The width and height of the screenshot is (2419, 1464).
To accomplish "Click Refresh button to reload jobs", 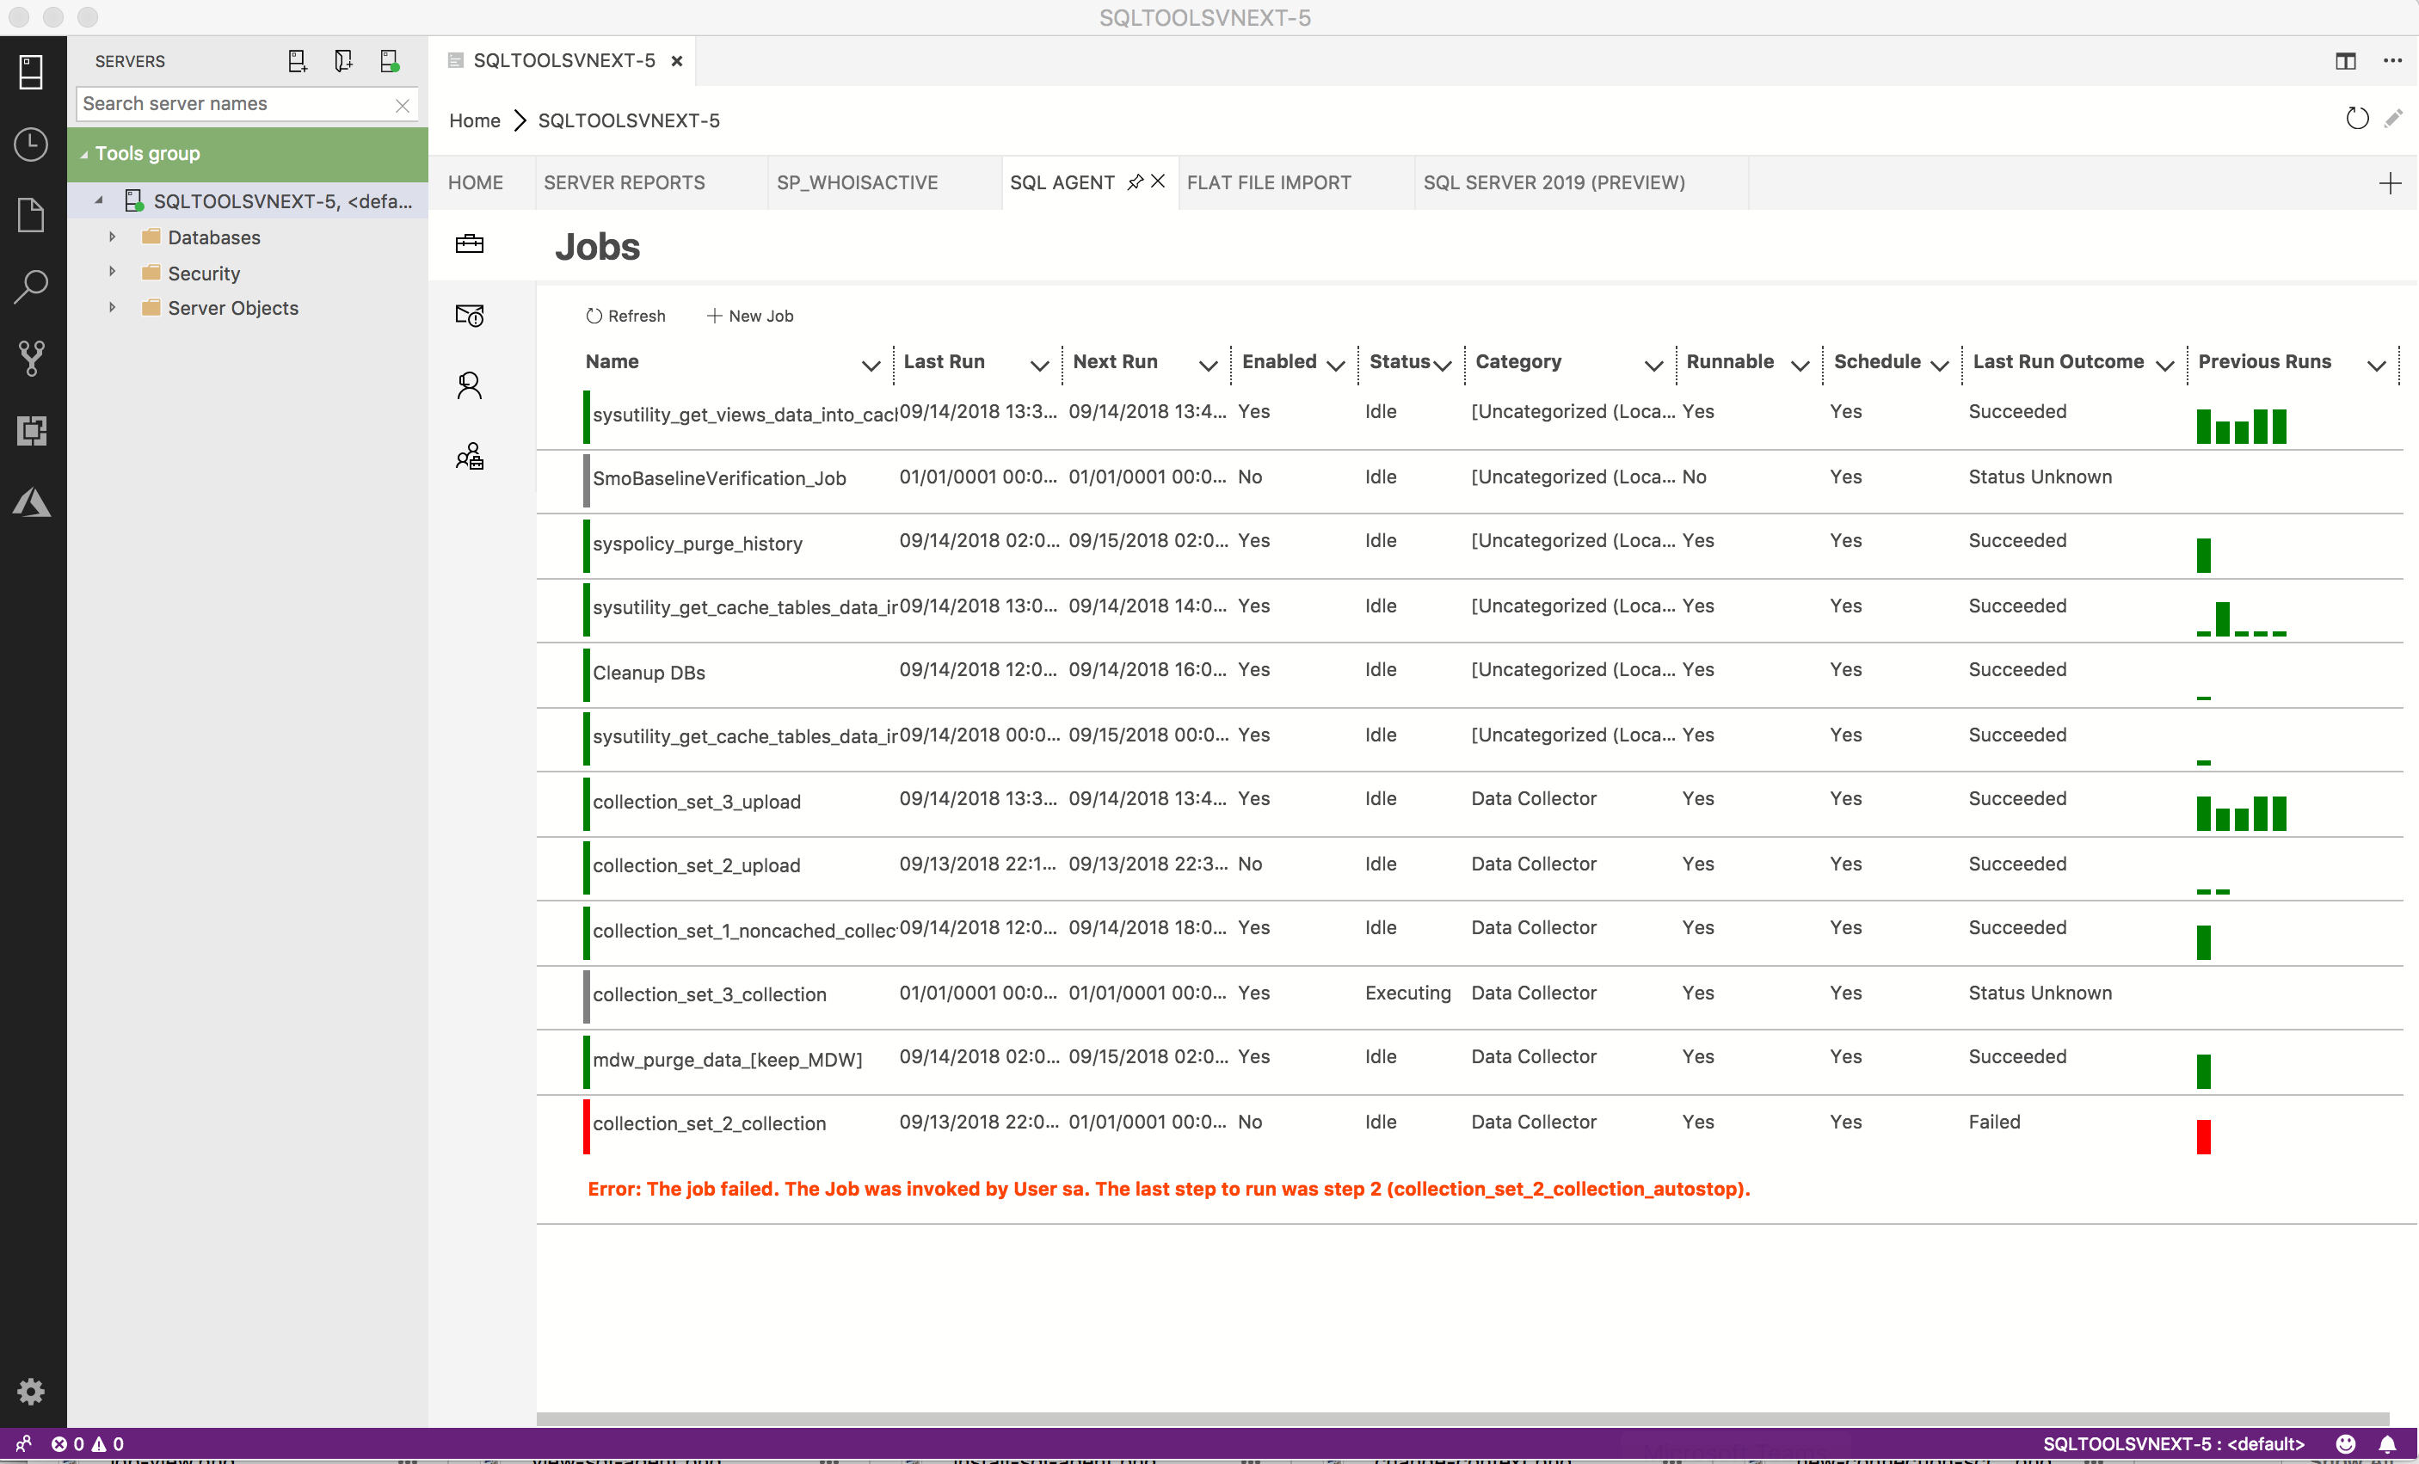I will point(624,317).
